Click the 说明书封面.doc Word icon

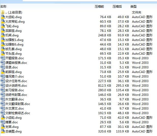pyautogui.click(x=3, y=95)
